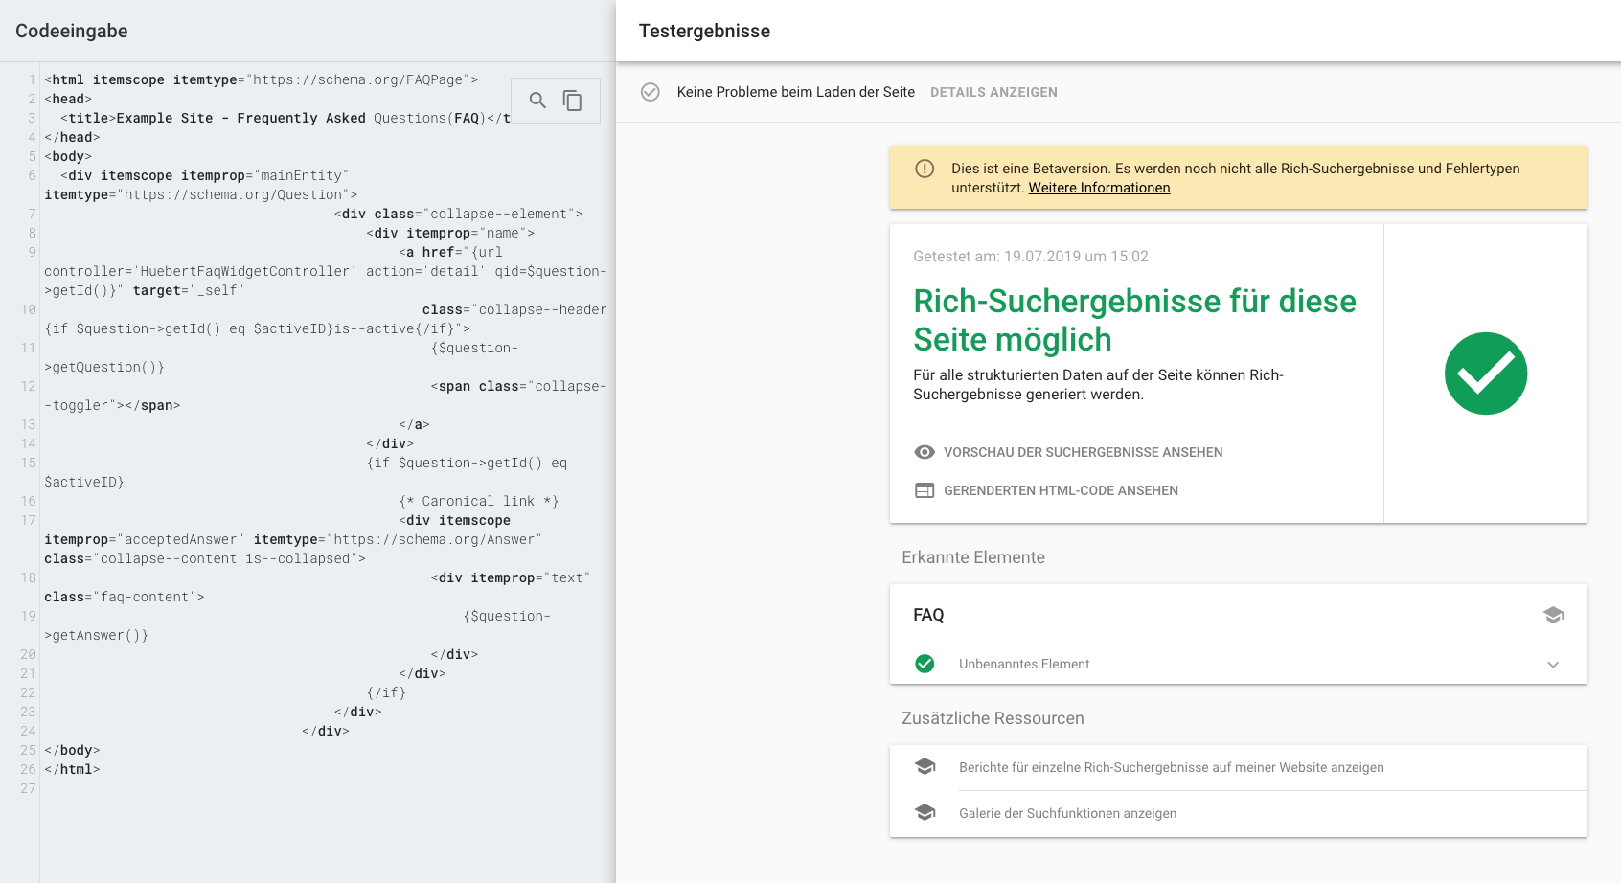This screenshot has width=1621, height=883.
Task: Click the Getestet am date text
Action: (x=1030, y=256)
